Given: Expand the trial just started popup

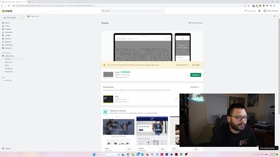Looking at the screenshot, I should (x=277, y=148).
